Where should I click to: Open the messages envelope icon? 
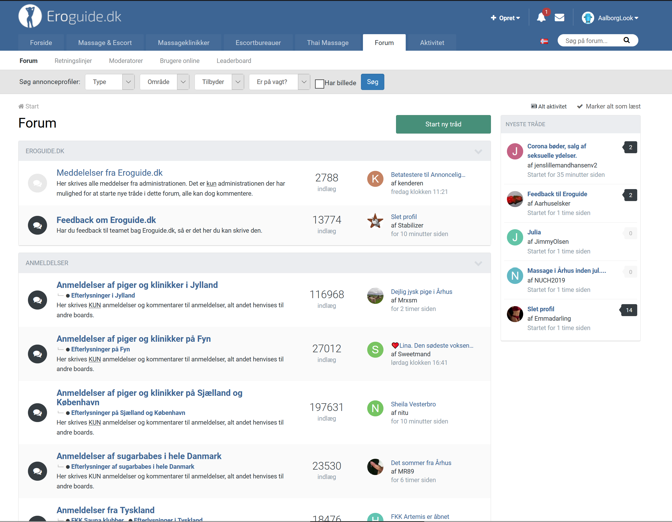click(x=559, y=18)
